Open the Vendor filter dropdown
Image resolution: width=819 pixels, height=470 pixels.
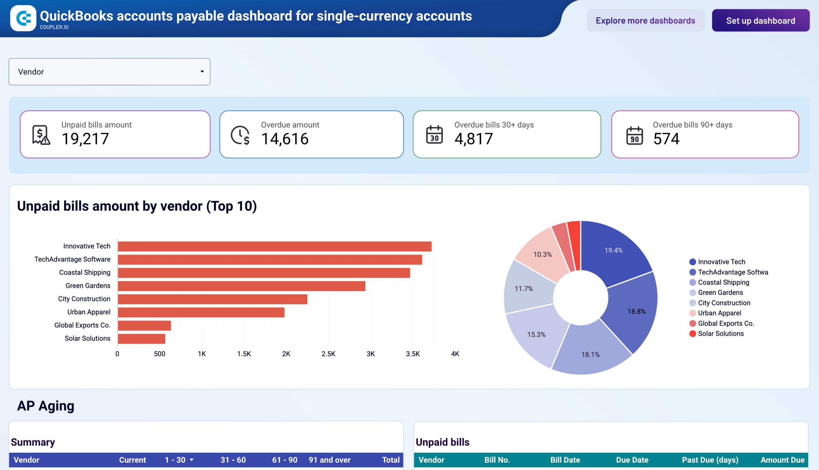(109, 72)
